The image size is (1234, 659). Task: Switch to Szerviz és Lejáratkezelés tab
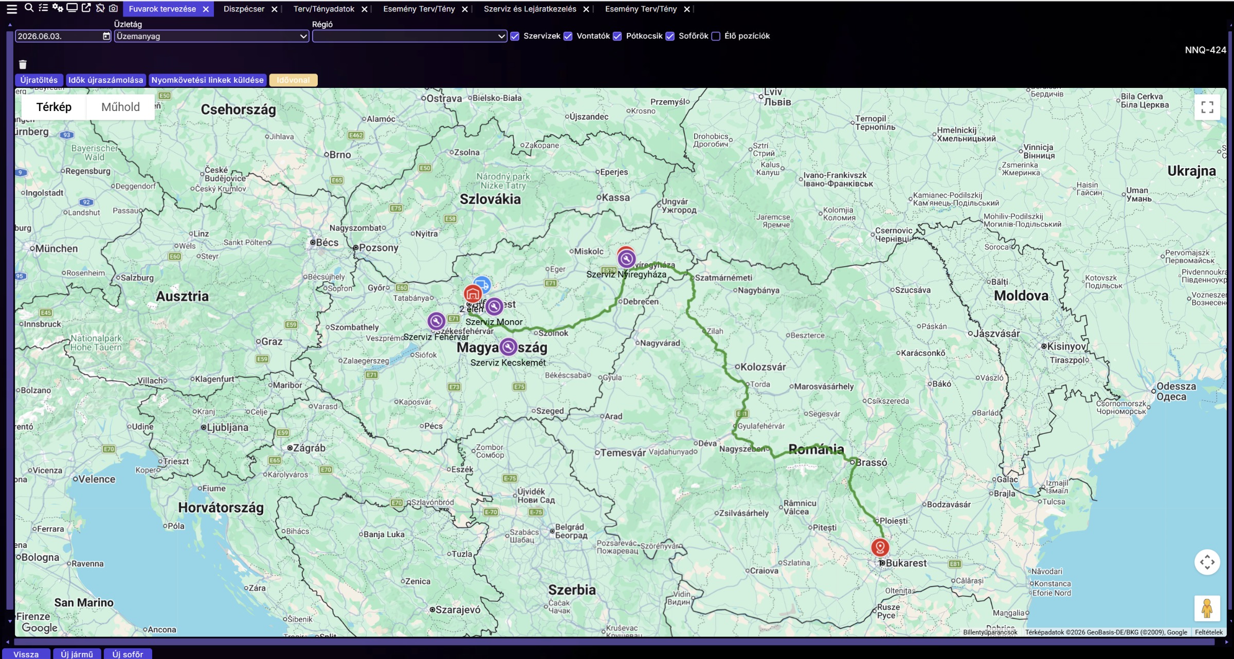click(530, 9)
